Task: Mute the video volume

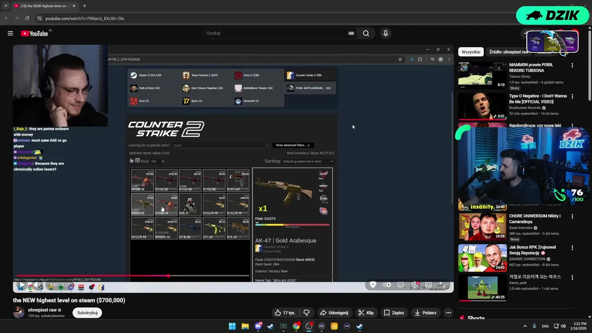Action: (x=37, y=286)
